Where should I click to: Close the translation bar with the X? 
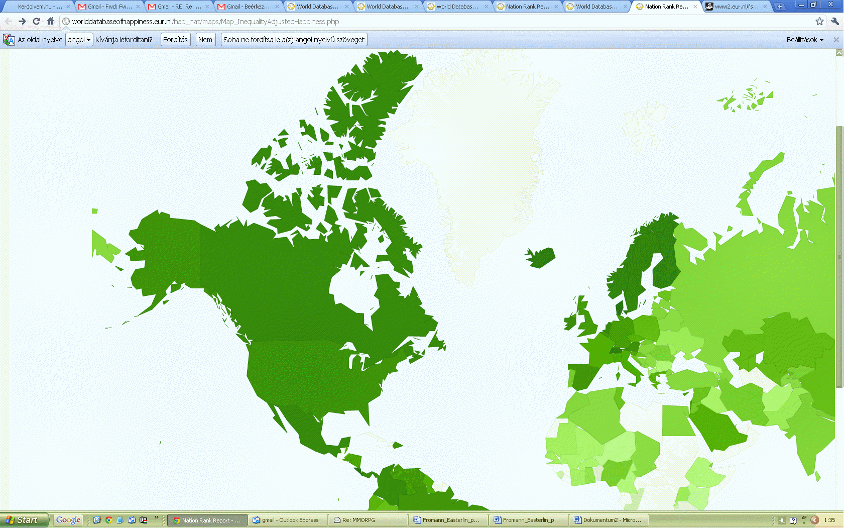(836, 40)
